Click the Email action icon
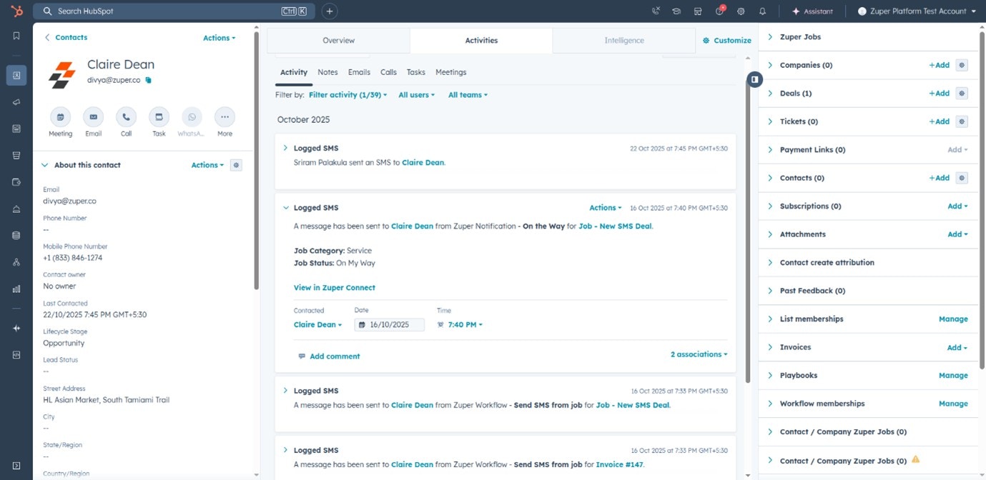Viewport: 986px width, 480px height. (x=93, y=117)
